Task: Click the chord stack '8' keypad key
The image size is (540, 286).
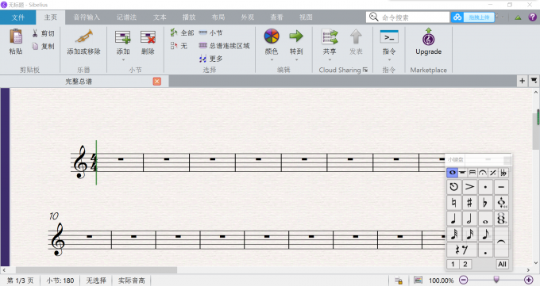Action: tap(501, 219)
